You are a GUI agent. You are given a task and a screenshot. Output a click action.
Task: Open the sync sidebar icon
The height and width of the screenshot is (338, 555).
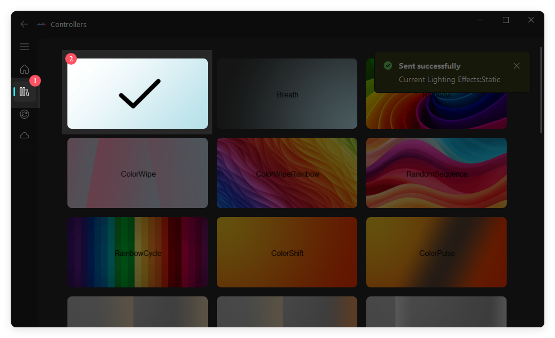(x=24, y=114)
